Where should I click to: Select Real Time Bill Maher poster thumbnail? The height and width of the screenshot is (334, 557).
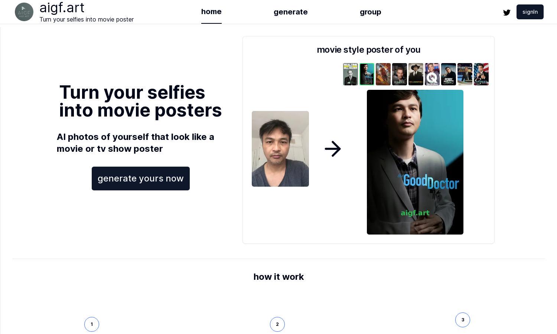(x=351, y=74)
